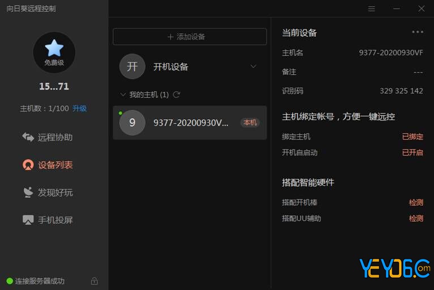Image resolution: width=434 pixels, height=290 pixels.
Task: Click green connection status dot
Action: [x=10, y=281]
